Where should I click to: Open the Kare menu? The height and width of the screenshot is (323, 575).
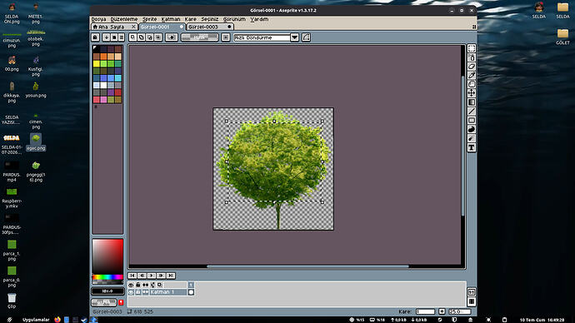pos(190,19)
